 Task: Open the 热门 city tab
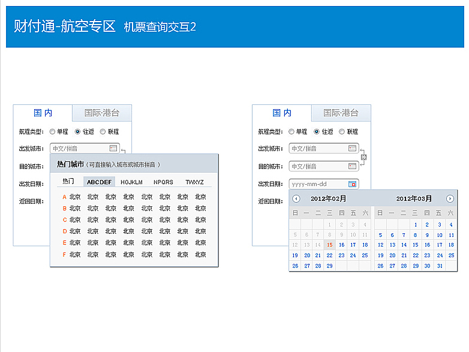(68, 182)
